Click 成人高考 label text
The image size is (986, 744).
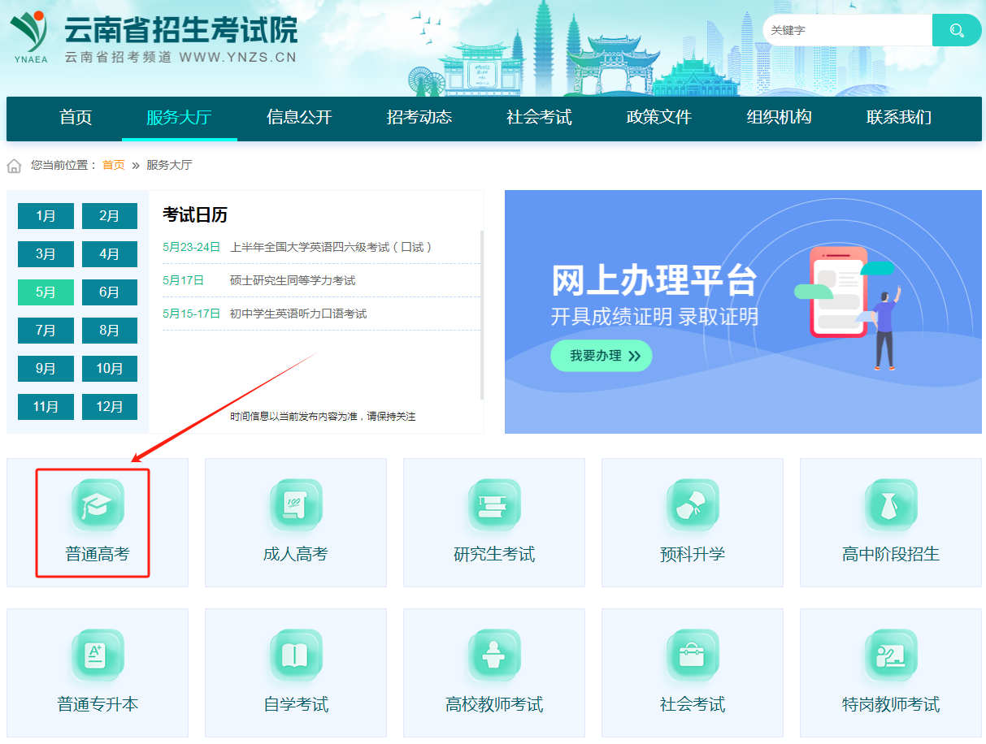point(296,555)
